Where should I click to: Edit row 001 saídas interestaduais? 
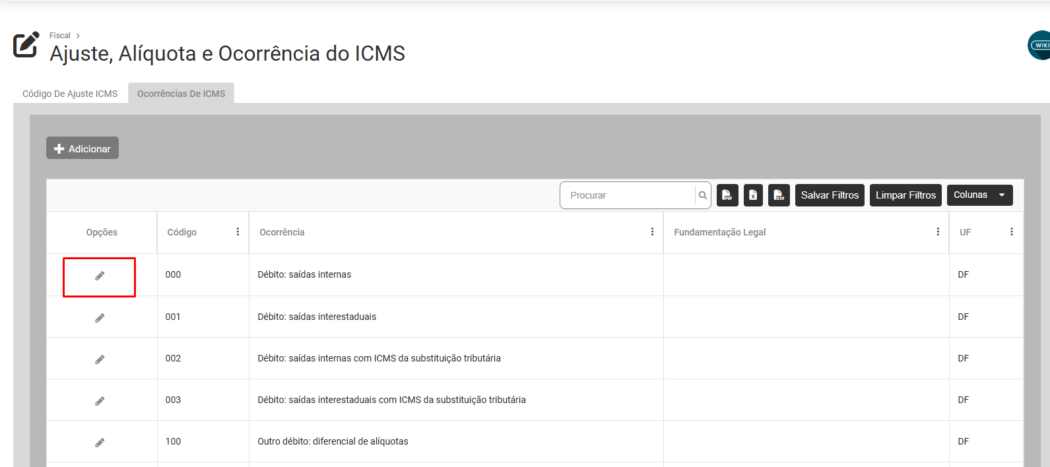tap(100, 318)
